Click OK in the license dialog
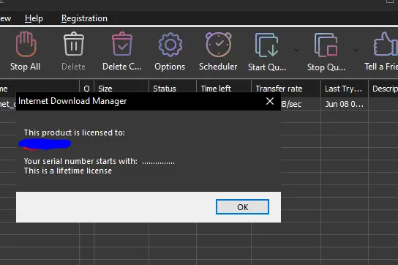The image size is (398, 265). 242,207
